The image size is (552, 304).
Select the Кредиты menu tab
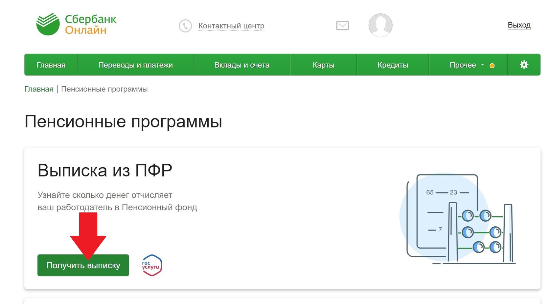click(393, 65)
